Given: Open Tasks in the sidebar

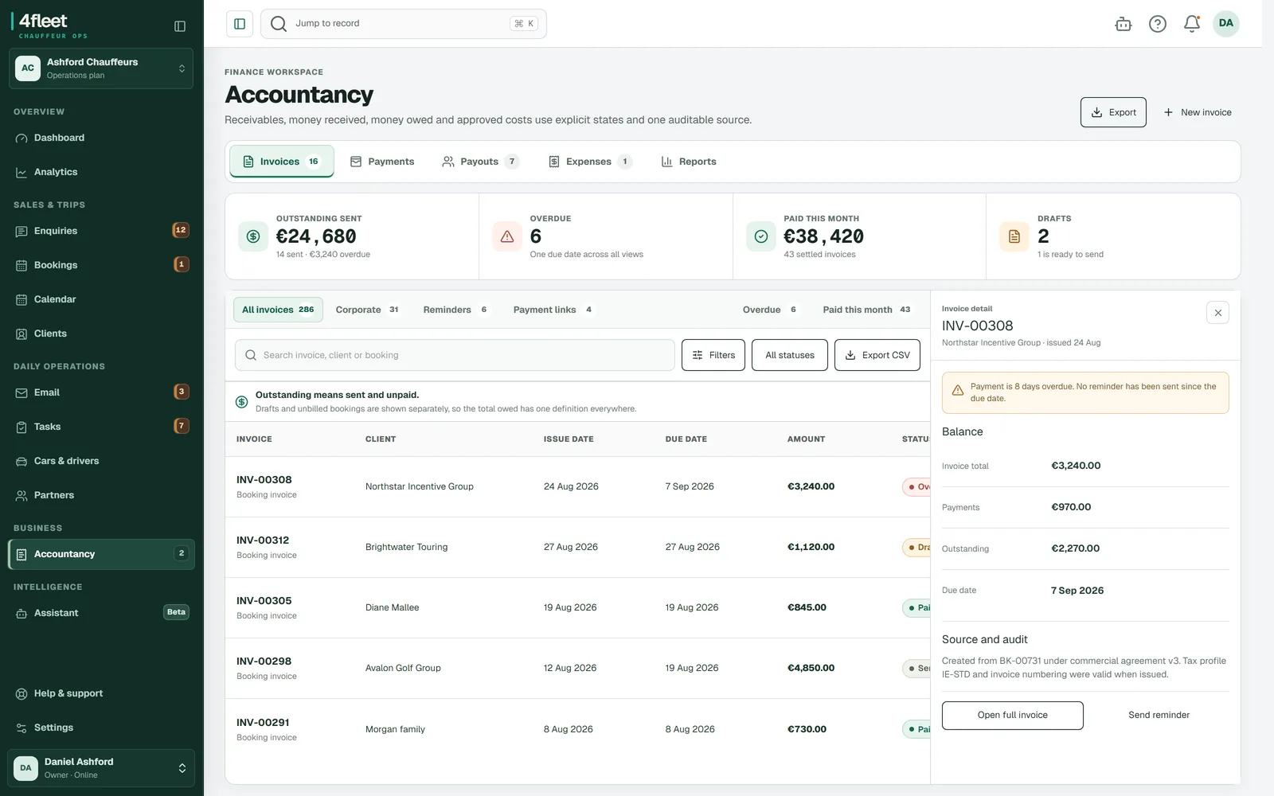Looking at the screenshot, I should (101, 427).
